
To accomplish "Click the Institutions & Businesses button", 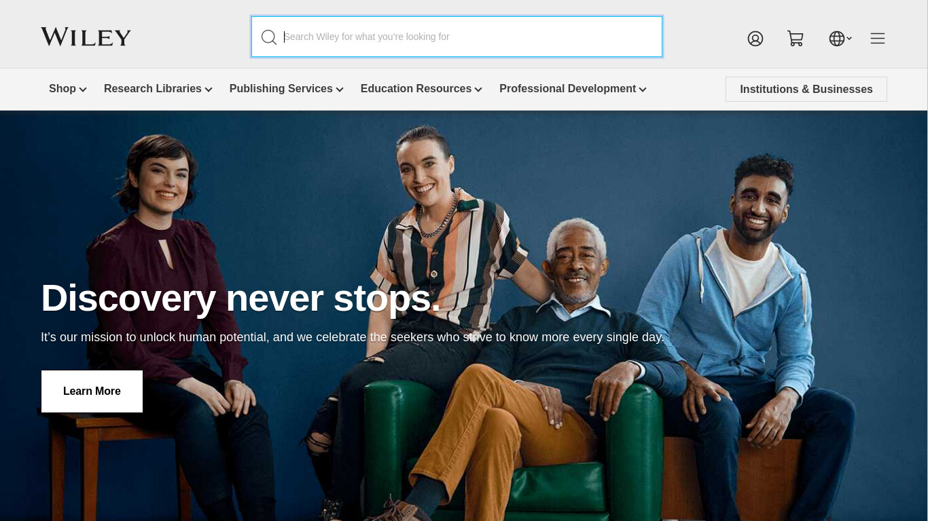I will pyautogui.click(x=806, y=90).
